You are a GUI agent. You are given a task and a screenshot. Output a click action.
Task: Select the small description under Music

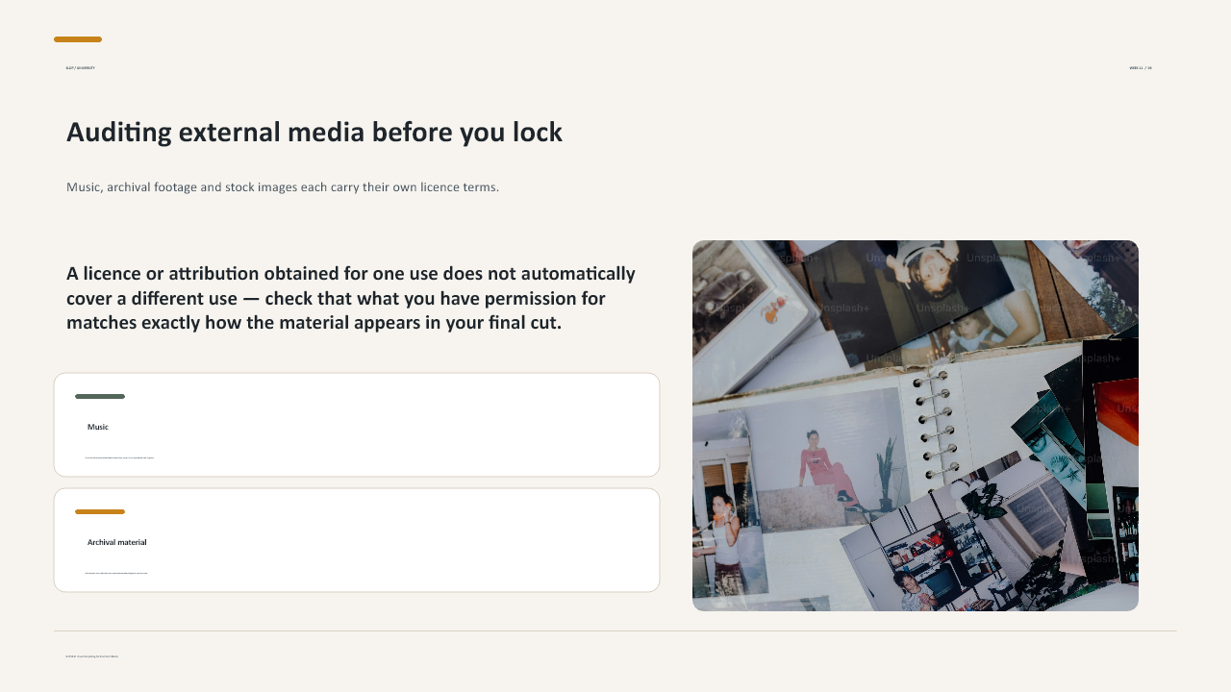click(x=119, y=457)
